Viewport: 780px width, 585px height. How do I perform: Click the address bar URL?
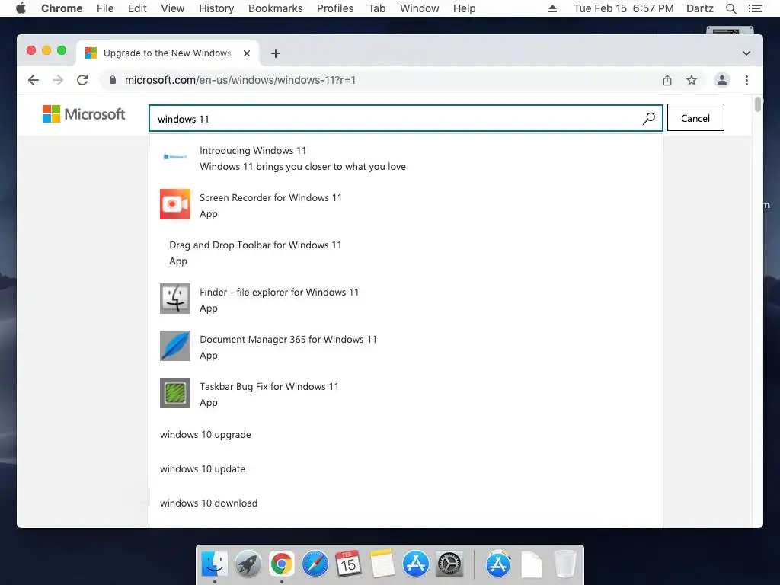pyautogui.click(x=240, y=80)
